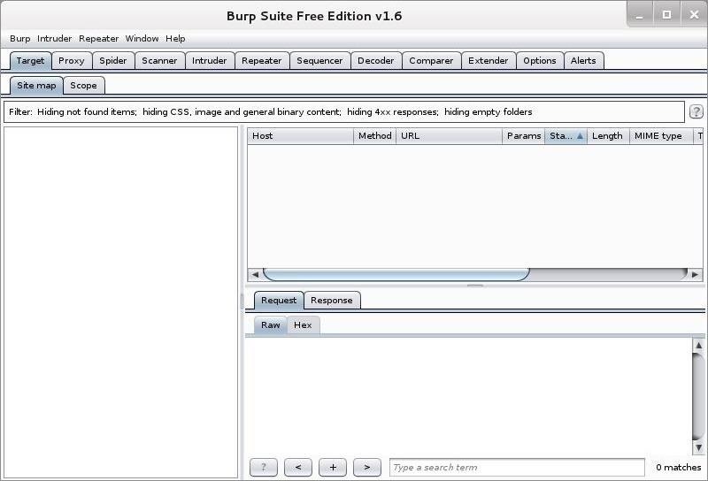Switch to the Proxy tab
Image resolution: width=708 pixels, height=481 pixels.
(x=72, y=60)
